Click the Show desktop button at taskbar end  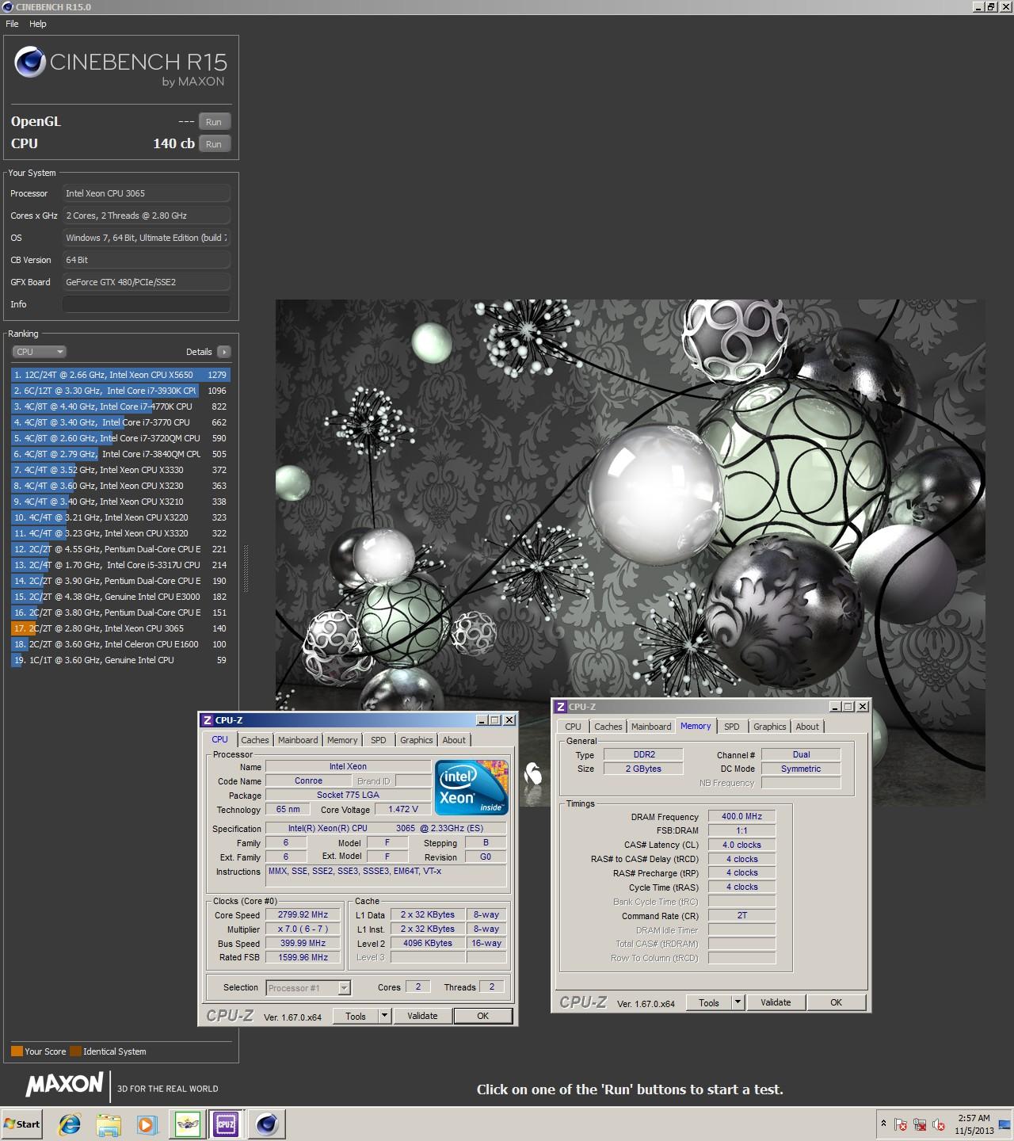[1005, 1124]
